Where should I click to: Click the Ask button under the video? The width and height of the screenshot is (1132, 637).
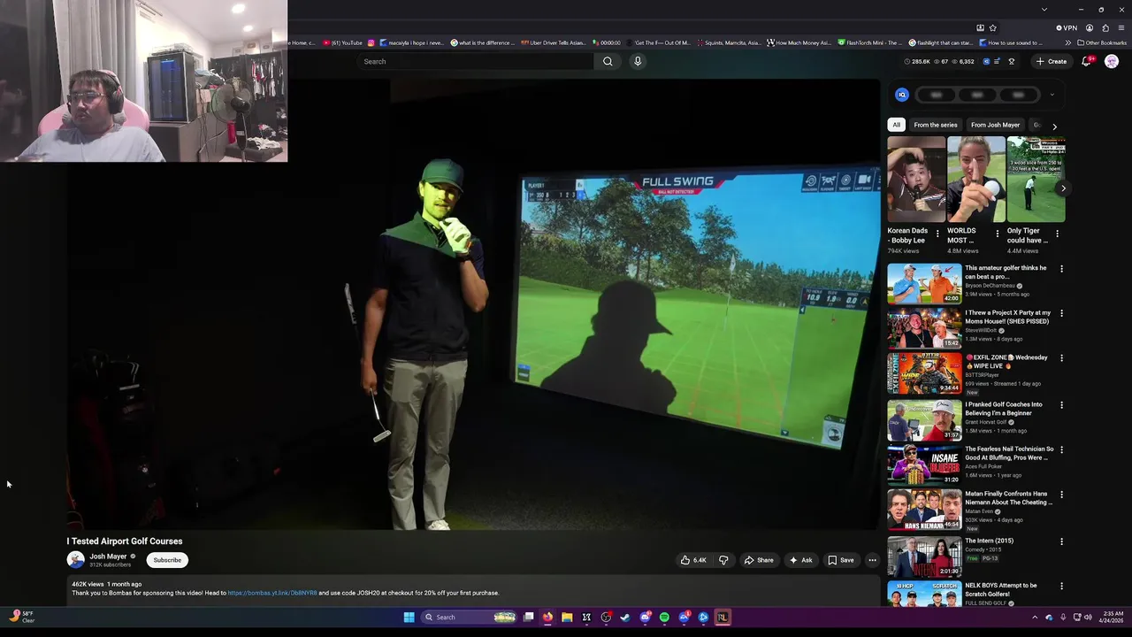click(x=801, y=560)
